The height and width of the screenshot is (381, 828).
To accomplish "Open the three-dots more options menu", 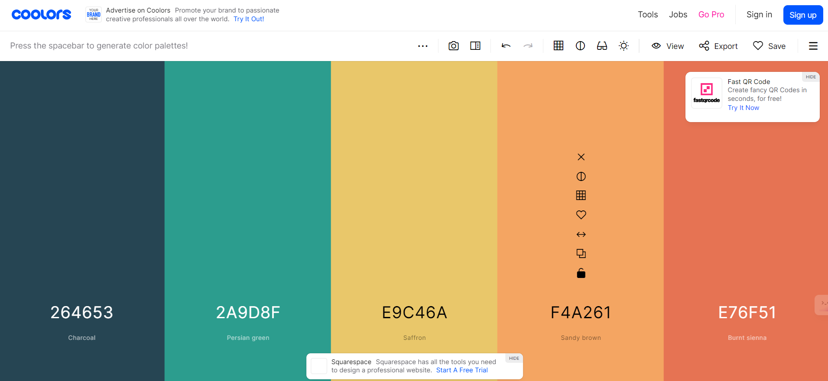I will [x=422, y=46].
